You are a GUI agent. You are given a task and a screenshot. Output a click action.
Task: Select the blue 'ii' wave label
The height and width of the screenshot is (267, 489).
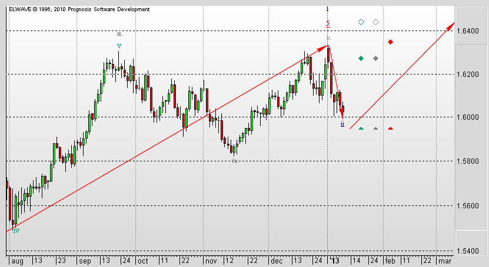(x=342, y=124)
